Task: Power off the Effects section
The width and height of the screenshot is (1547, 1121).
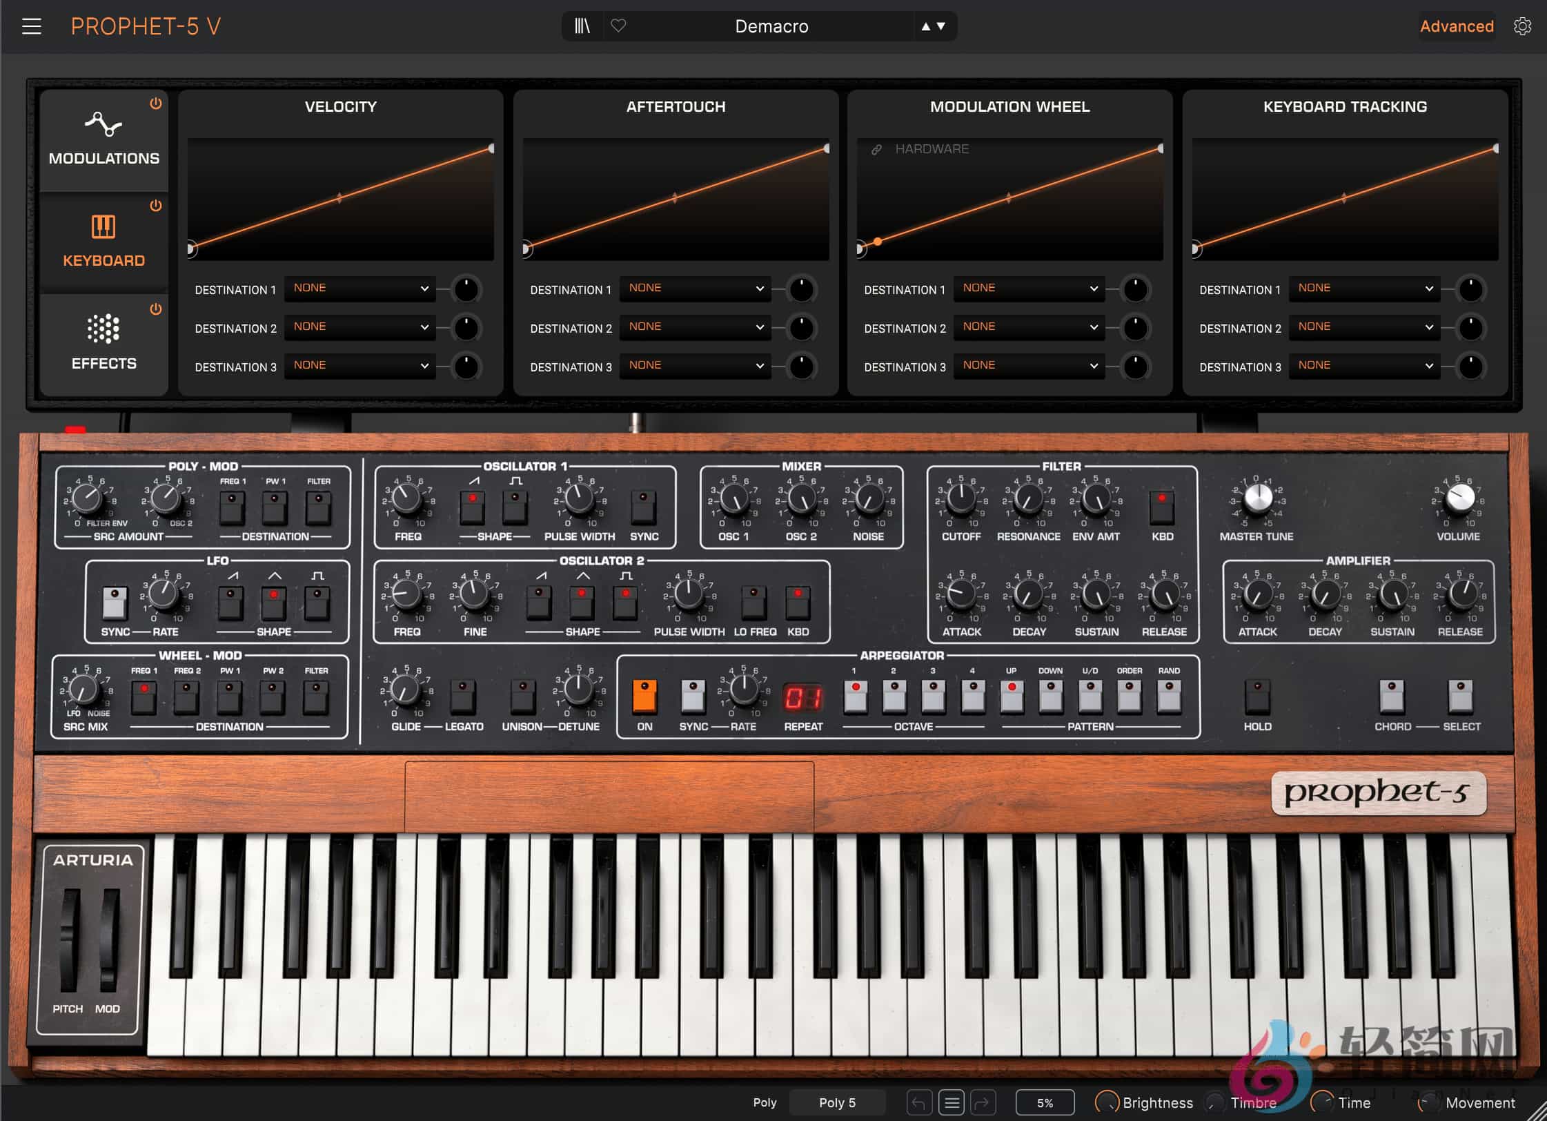Action: click(156, 309)
